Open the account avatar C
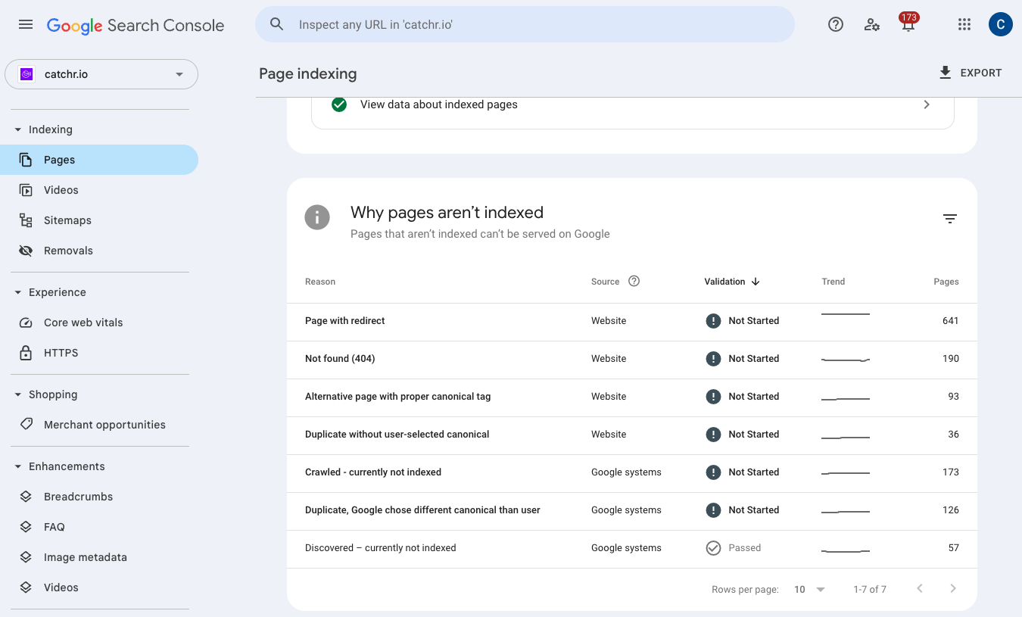 1001,24
